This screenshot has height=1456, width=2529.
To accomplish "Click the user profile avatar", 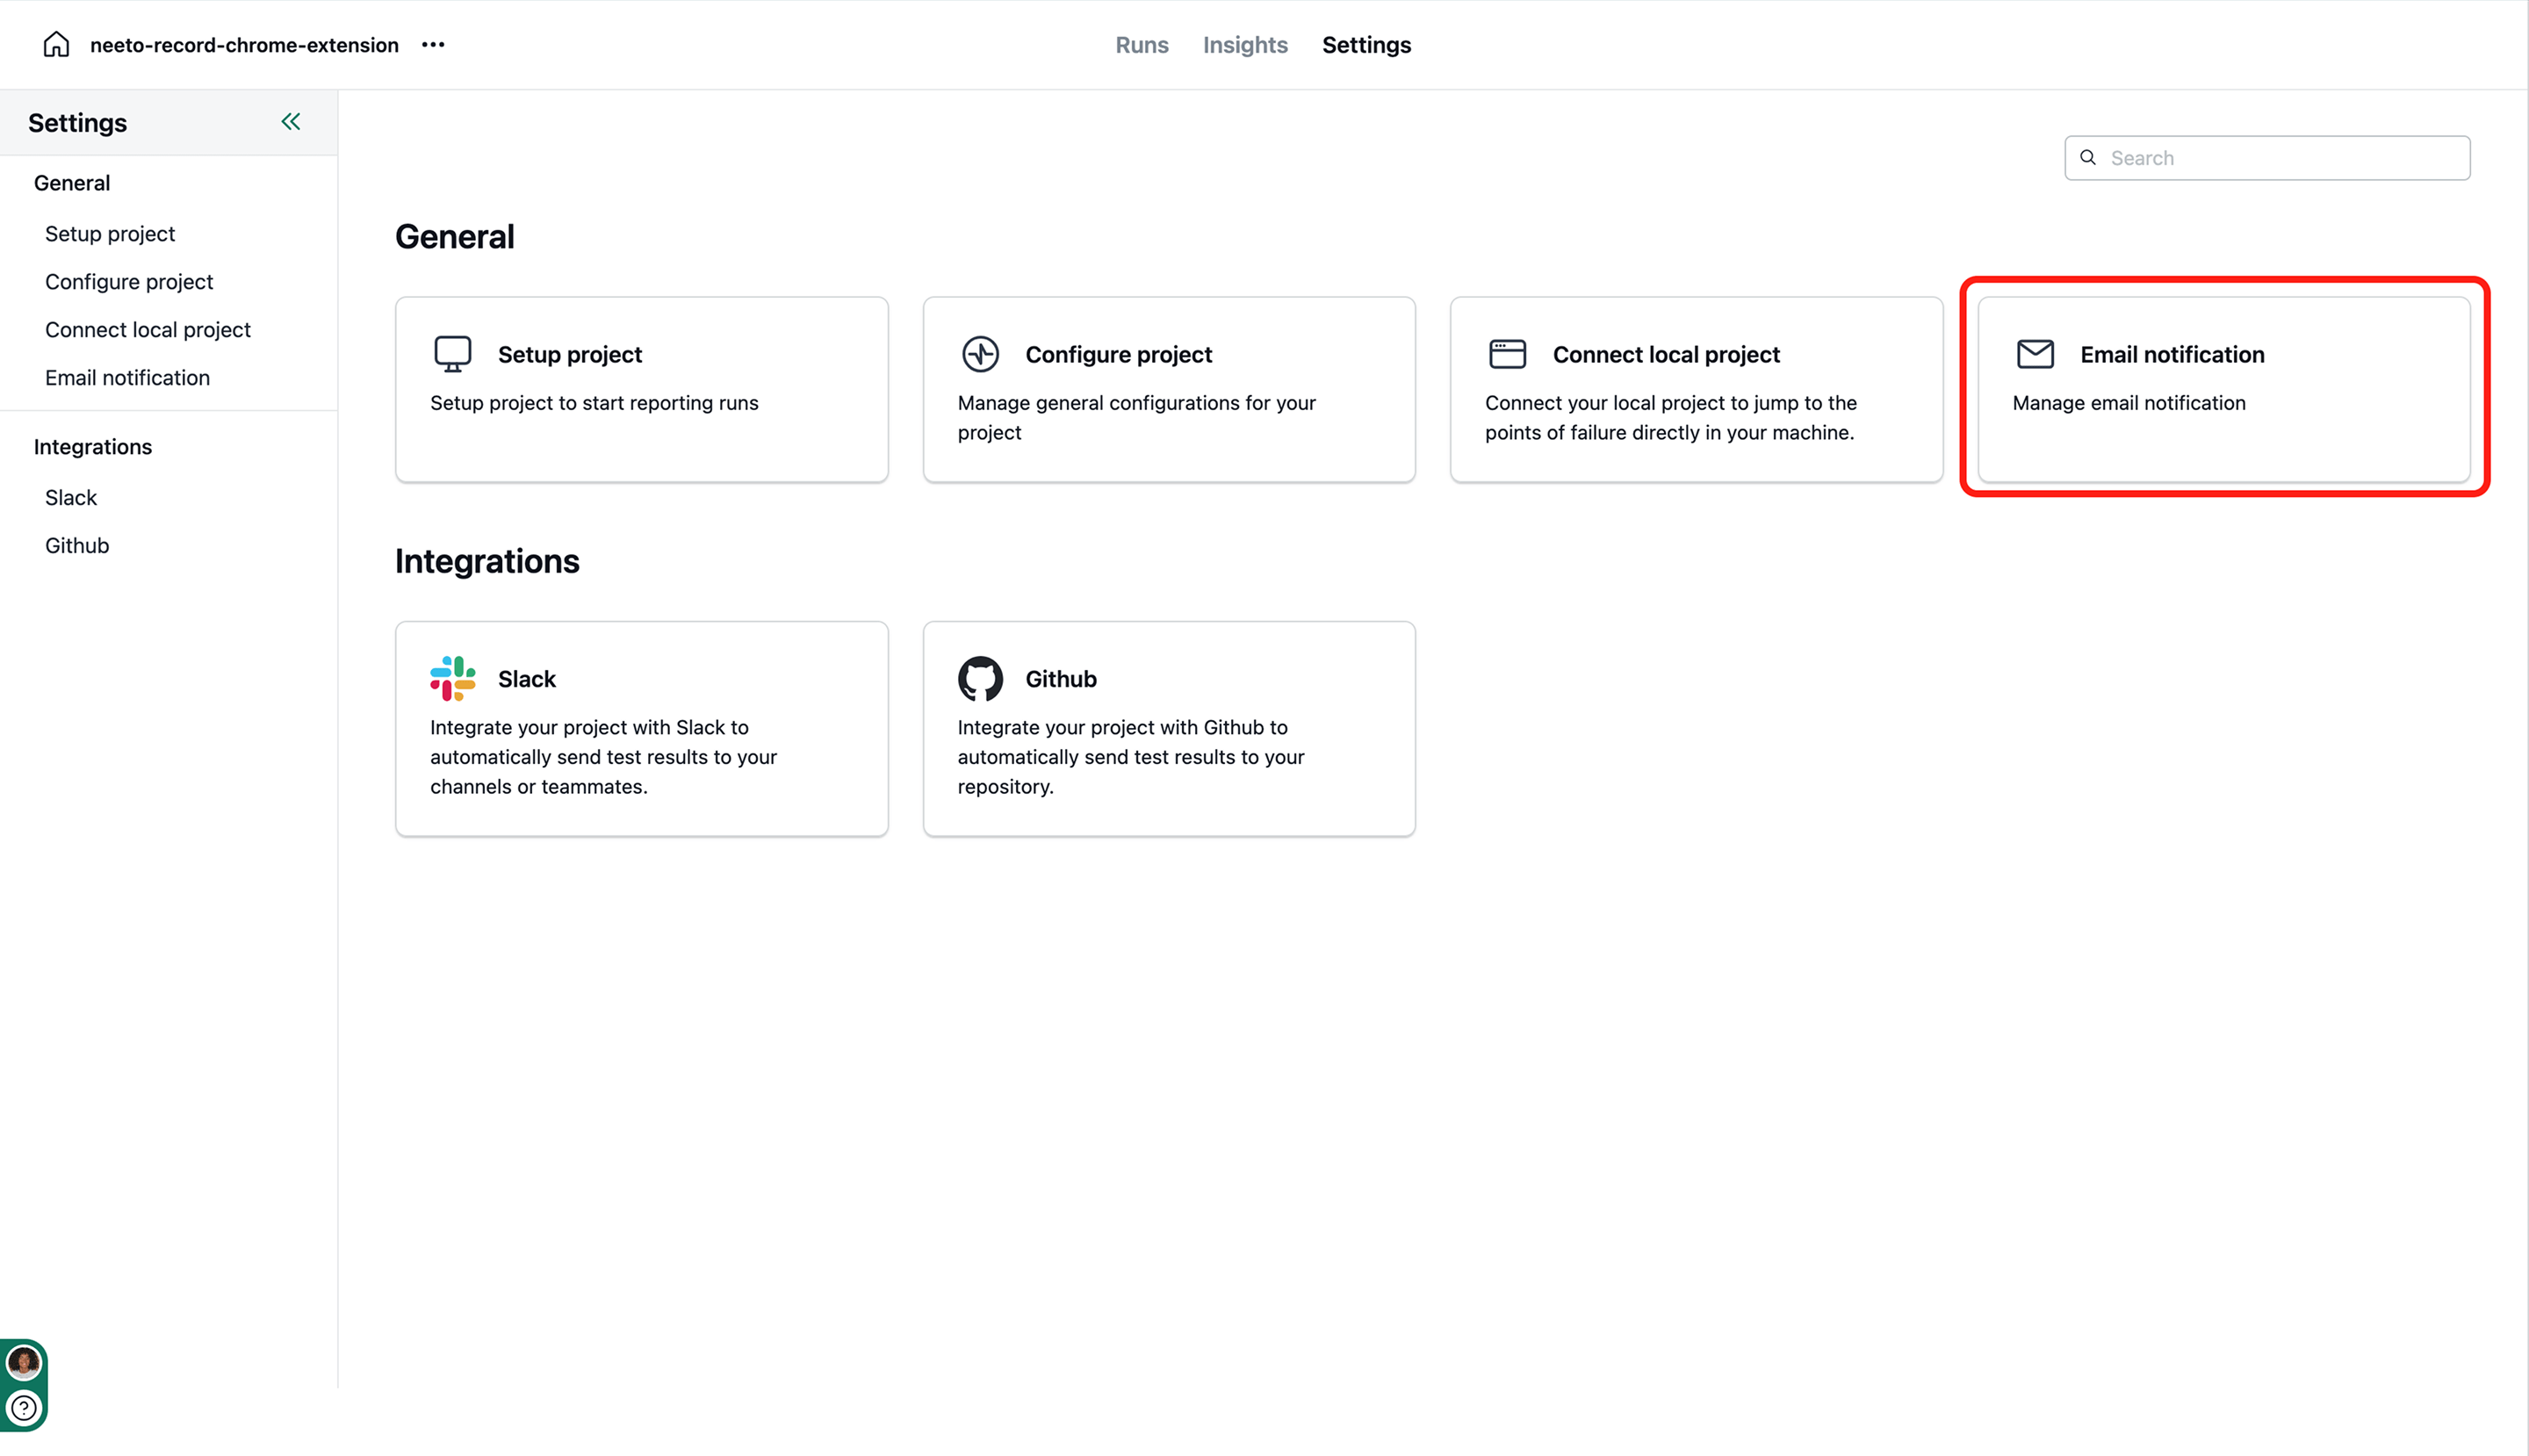I will click(24, 1361).
